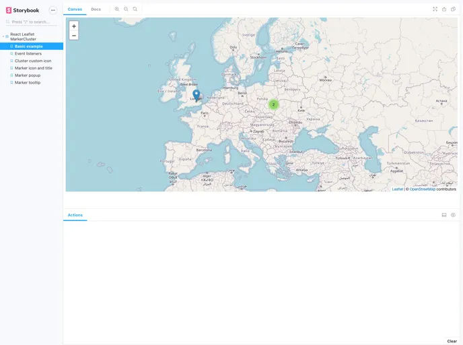Viewport: 463px width, 345px height.
Task: Click the search magnifier icon in sidebar
Action: 8,22
